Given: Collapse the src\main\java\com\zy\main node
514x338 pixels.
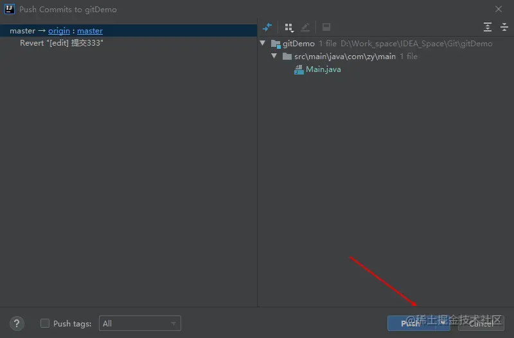Looking at the screenshot, I should point(274,56).
